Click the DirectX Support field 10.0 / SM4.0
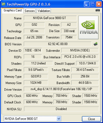Screen dimensions: 103x123 pos(87,63)
